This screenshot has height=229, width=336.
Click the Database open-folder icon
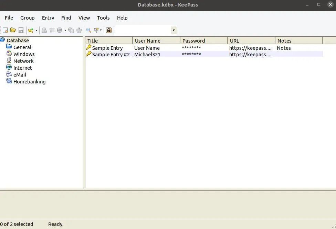(x=2, y=39)
